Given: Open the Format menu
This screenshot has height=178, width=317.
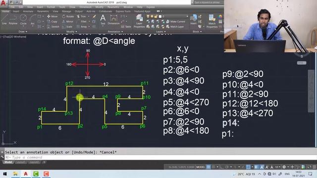Looking at the screenshot, I should [51, 7].
